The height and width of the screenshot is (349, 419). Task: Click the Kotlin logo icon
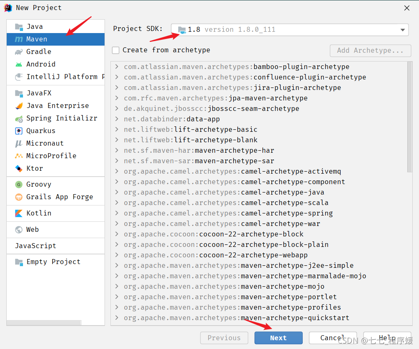(x=19, y=213)
